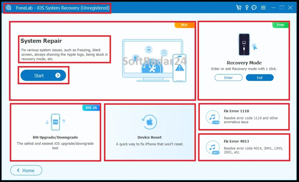Click 'Resolve error code 4014, 3041' description
The height and width of the screenshot is (182, 299).
pos(253,150)
